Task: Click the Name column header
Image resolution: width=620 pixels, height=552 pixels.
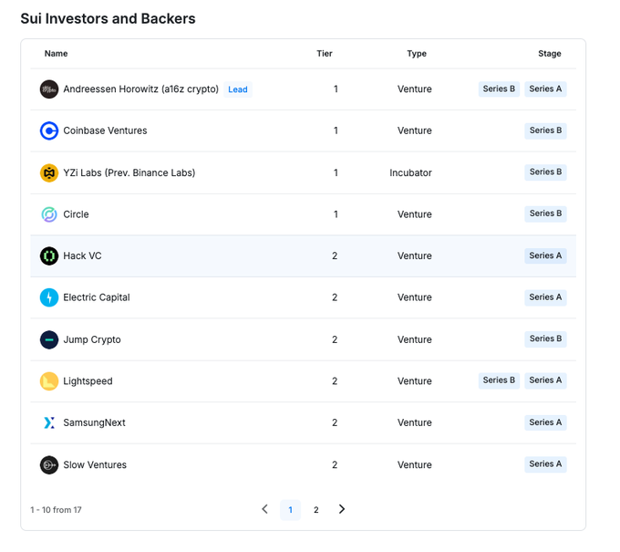Action: click(56, 54)
